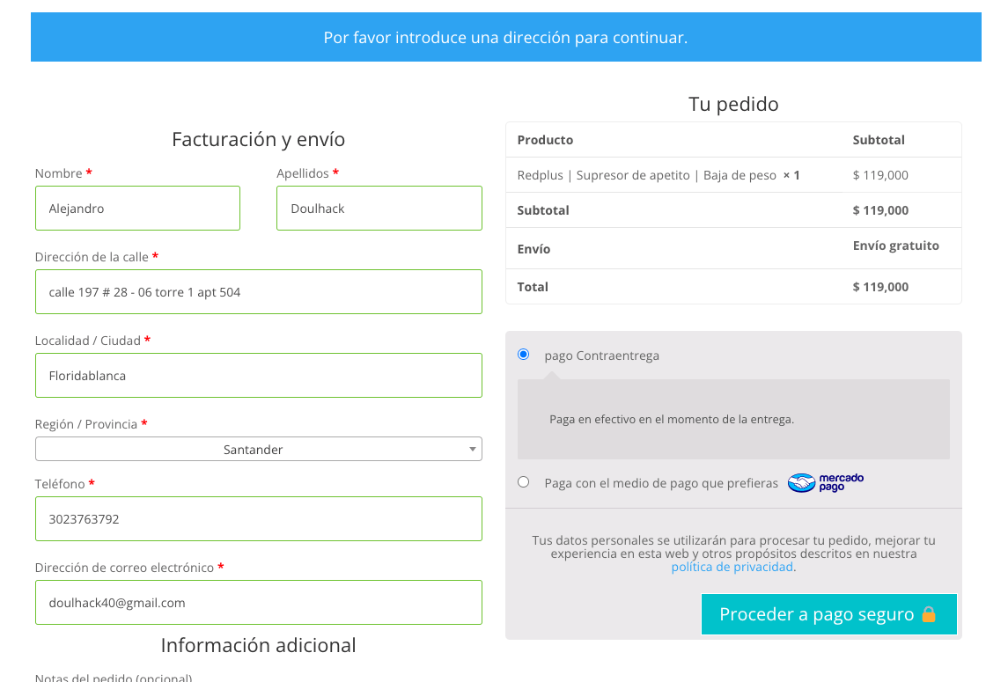Select pago Contraentrega radio button
This screenshot has width=986, height=682.
click(x=523, y=355)
